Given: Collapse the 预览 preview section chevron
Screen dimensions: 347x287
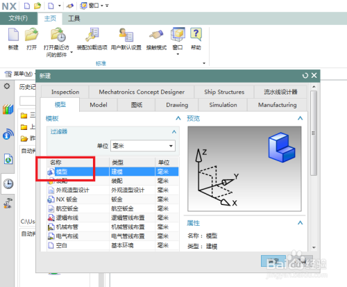Looking at the screenshot, I should coord(300,118).
